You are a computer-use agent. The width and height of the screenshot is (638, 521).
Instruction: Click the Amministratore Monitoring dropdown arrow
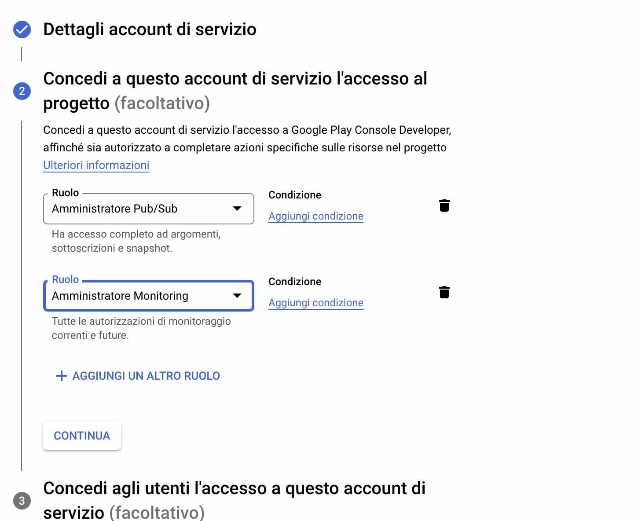(237, 296)
